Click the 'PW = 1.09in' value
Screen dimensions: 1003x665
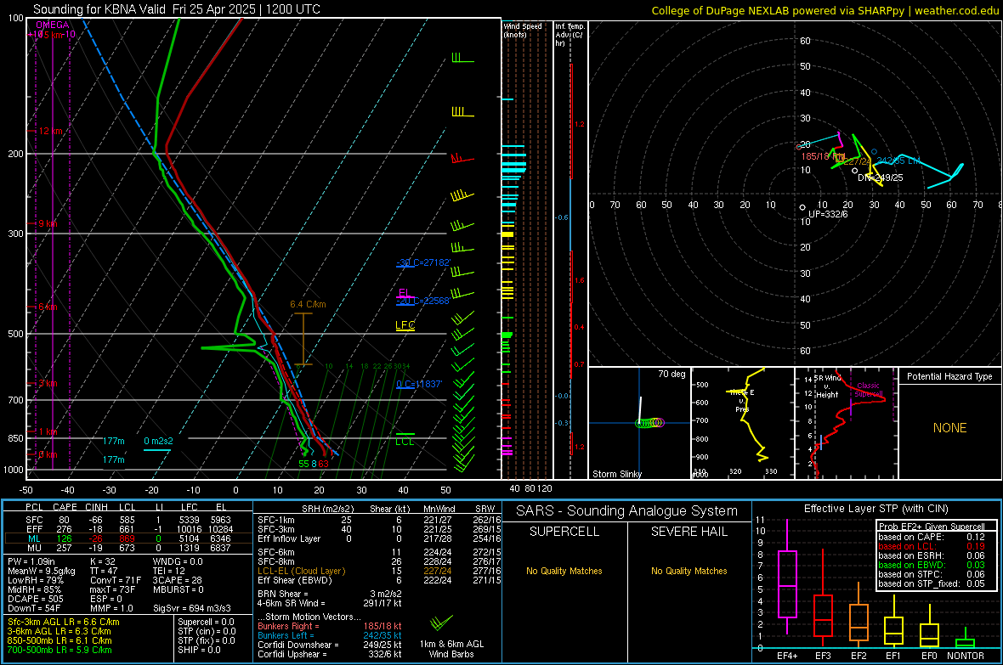click(x=31, y=561)
